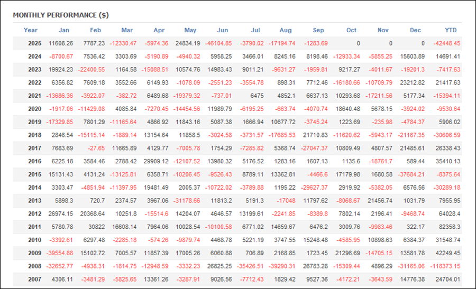Click the 2007 year row label
This screenshot has width=476, height=289.
coord(34,279)
